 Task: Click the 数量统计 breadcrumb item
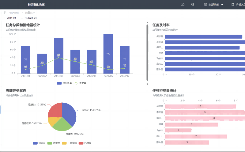(x=30, y=13)
